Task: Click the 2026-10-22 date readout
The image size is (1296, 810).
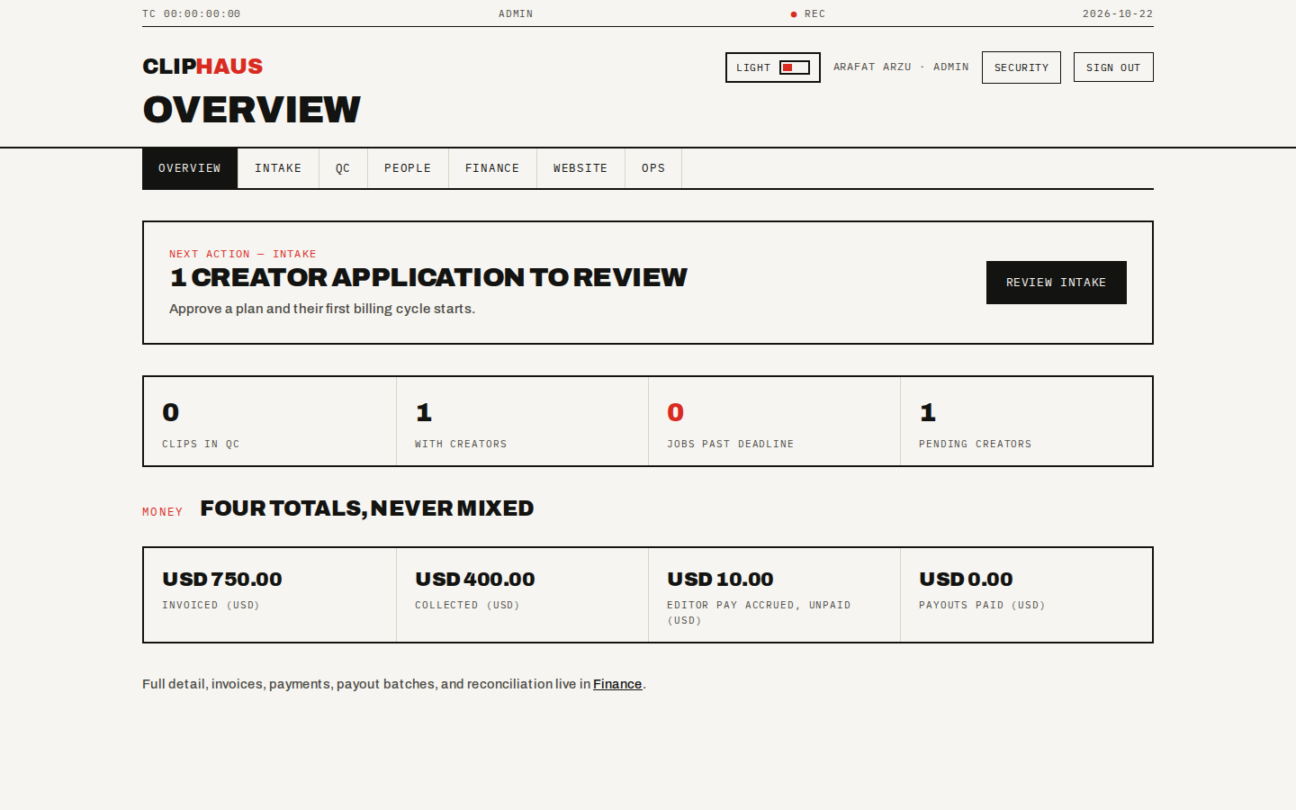Action: (1118, 14)
